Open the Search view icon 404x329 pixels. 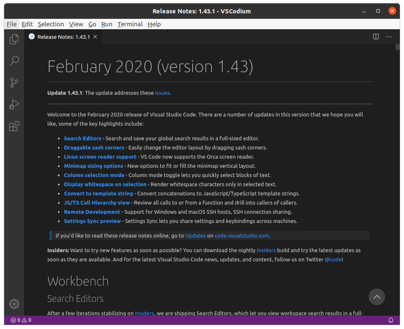pyautogui.click(x=14, y=61)
